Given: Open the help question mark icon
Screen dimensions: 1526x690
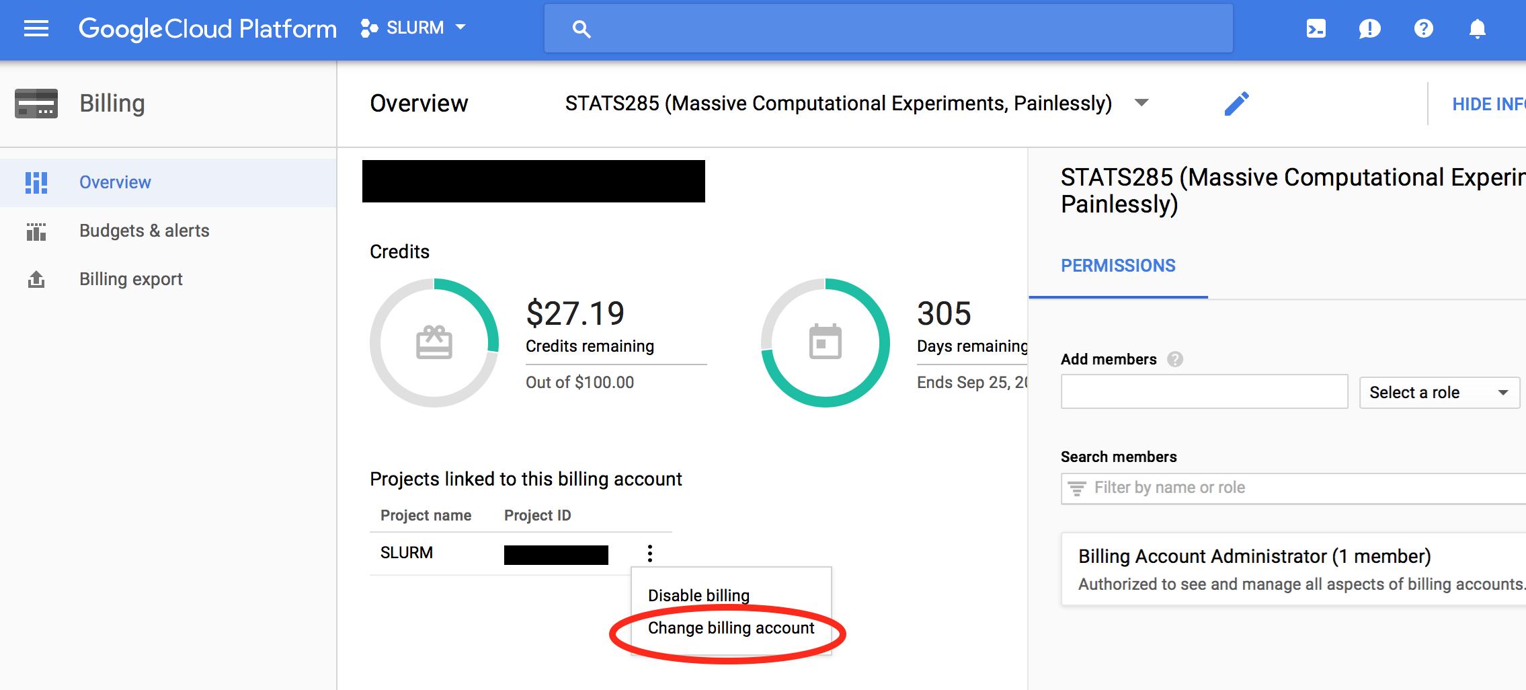Looking at the screenshot, I should pyautogui.click(x=1424, y=28).
